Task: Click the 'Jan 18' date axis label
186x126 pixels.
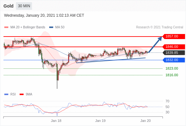Action: tap(56, 121)
